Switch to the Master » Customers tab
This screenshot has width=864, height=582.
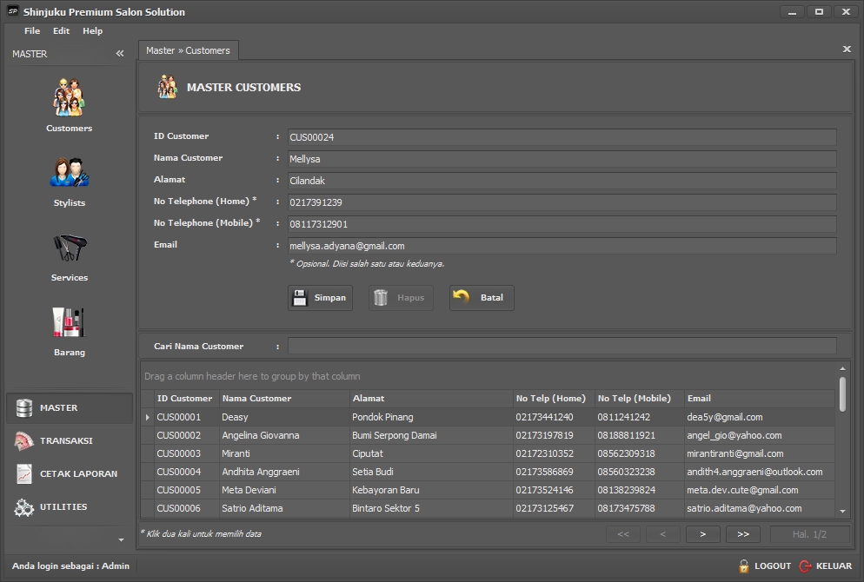(188, 50)
